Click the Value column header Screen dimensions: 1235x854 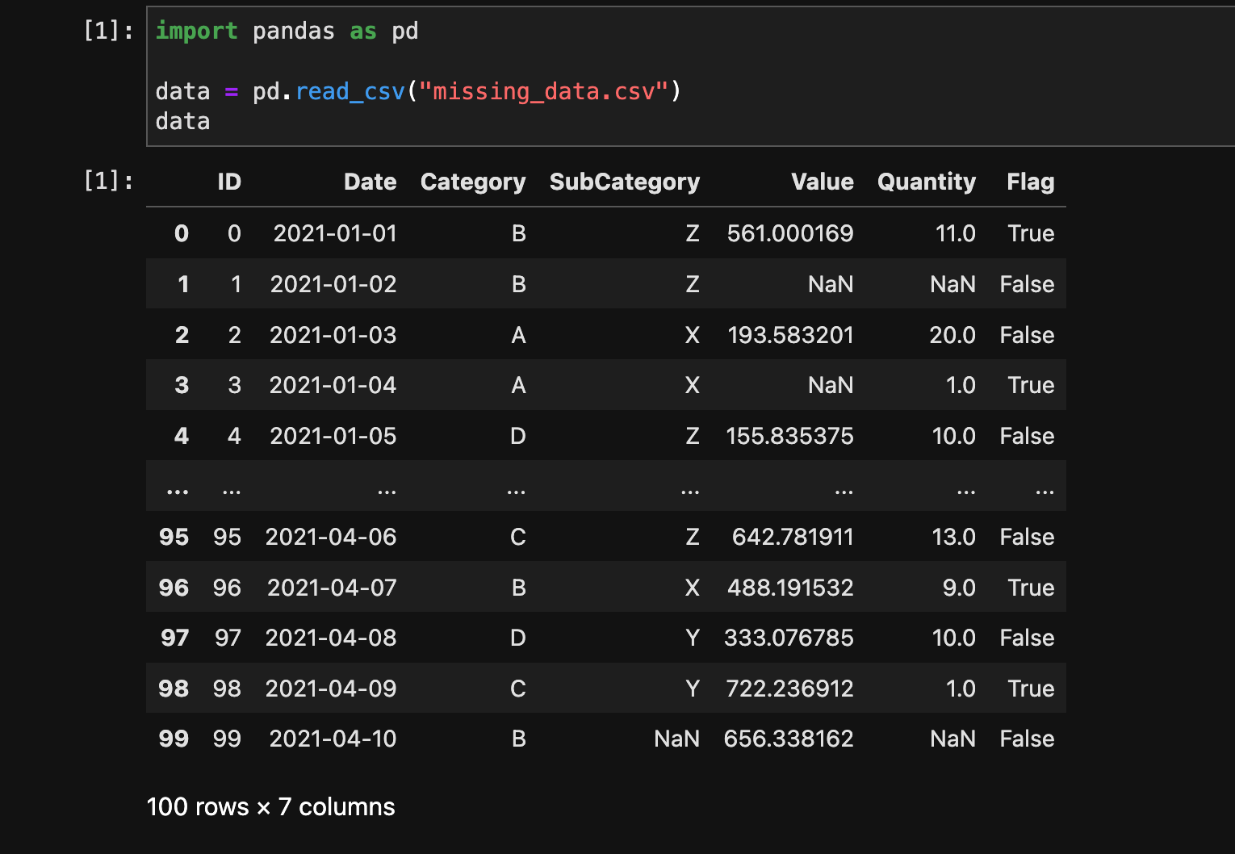[x=822, y=182]
